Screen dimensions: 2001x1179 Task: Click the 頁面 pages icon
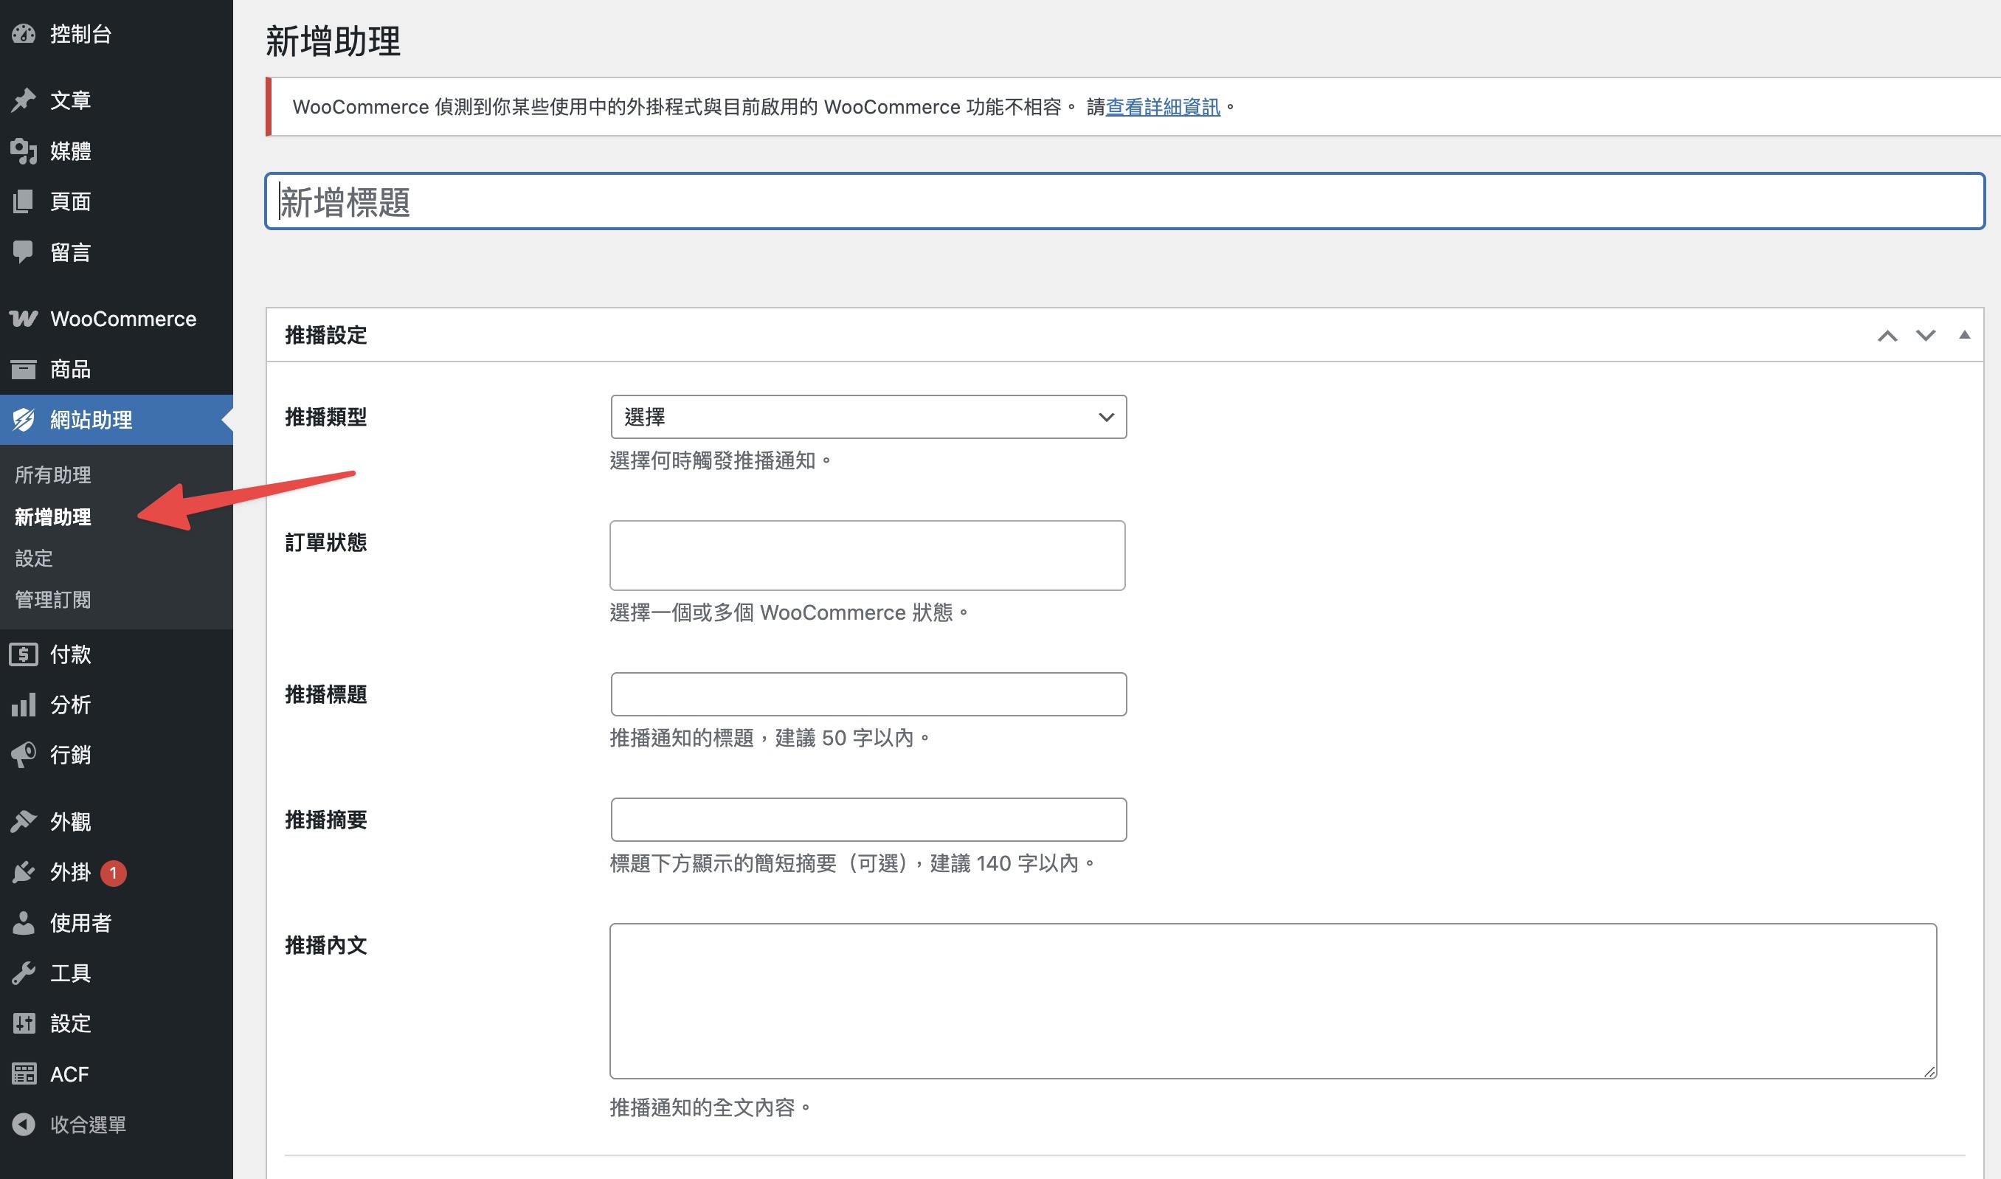[24, 201]
